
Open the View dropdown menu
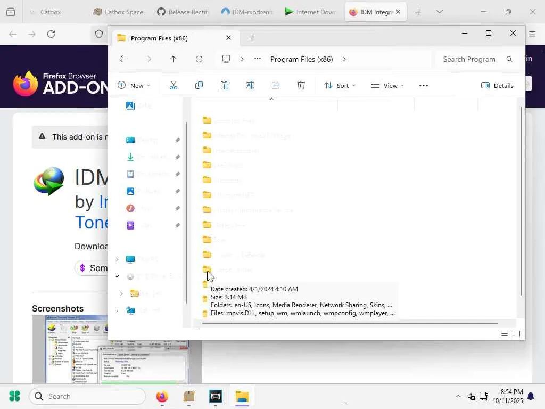[387, 86]
